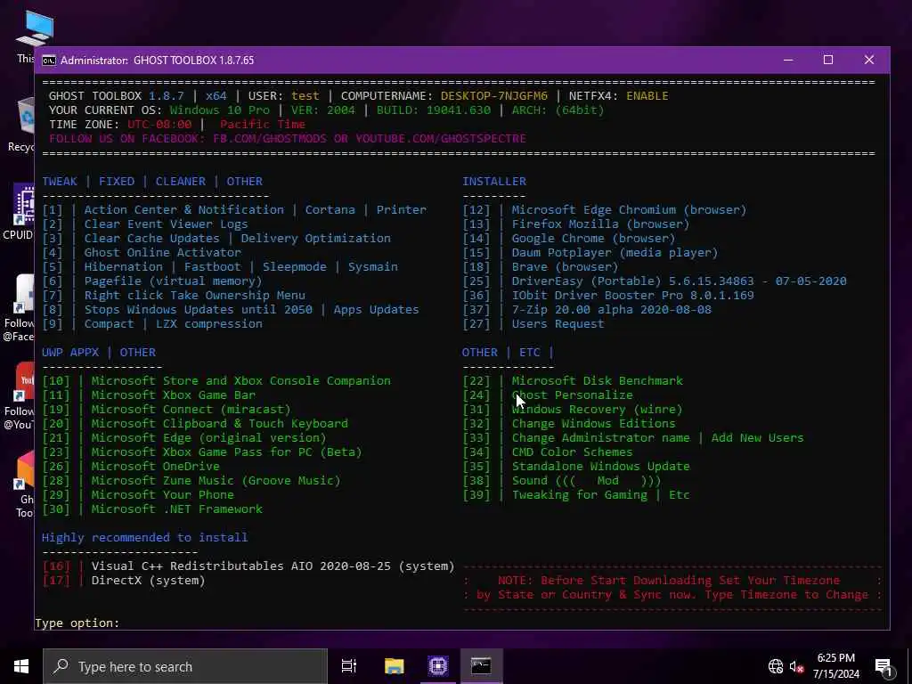This screenshot has width=912, height=684.
Task: Click 'Change Windows Editions' entry
Action: [x=593, y=423]
